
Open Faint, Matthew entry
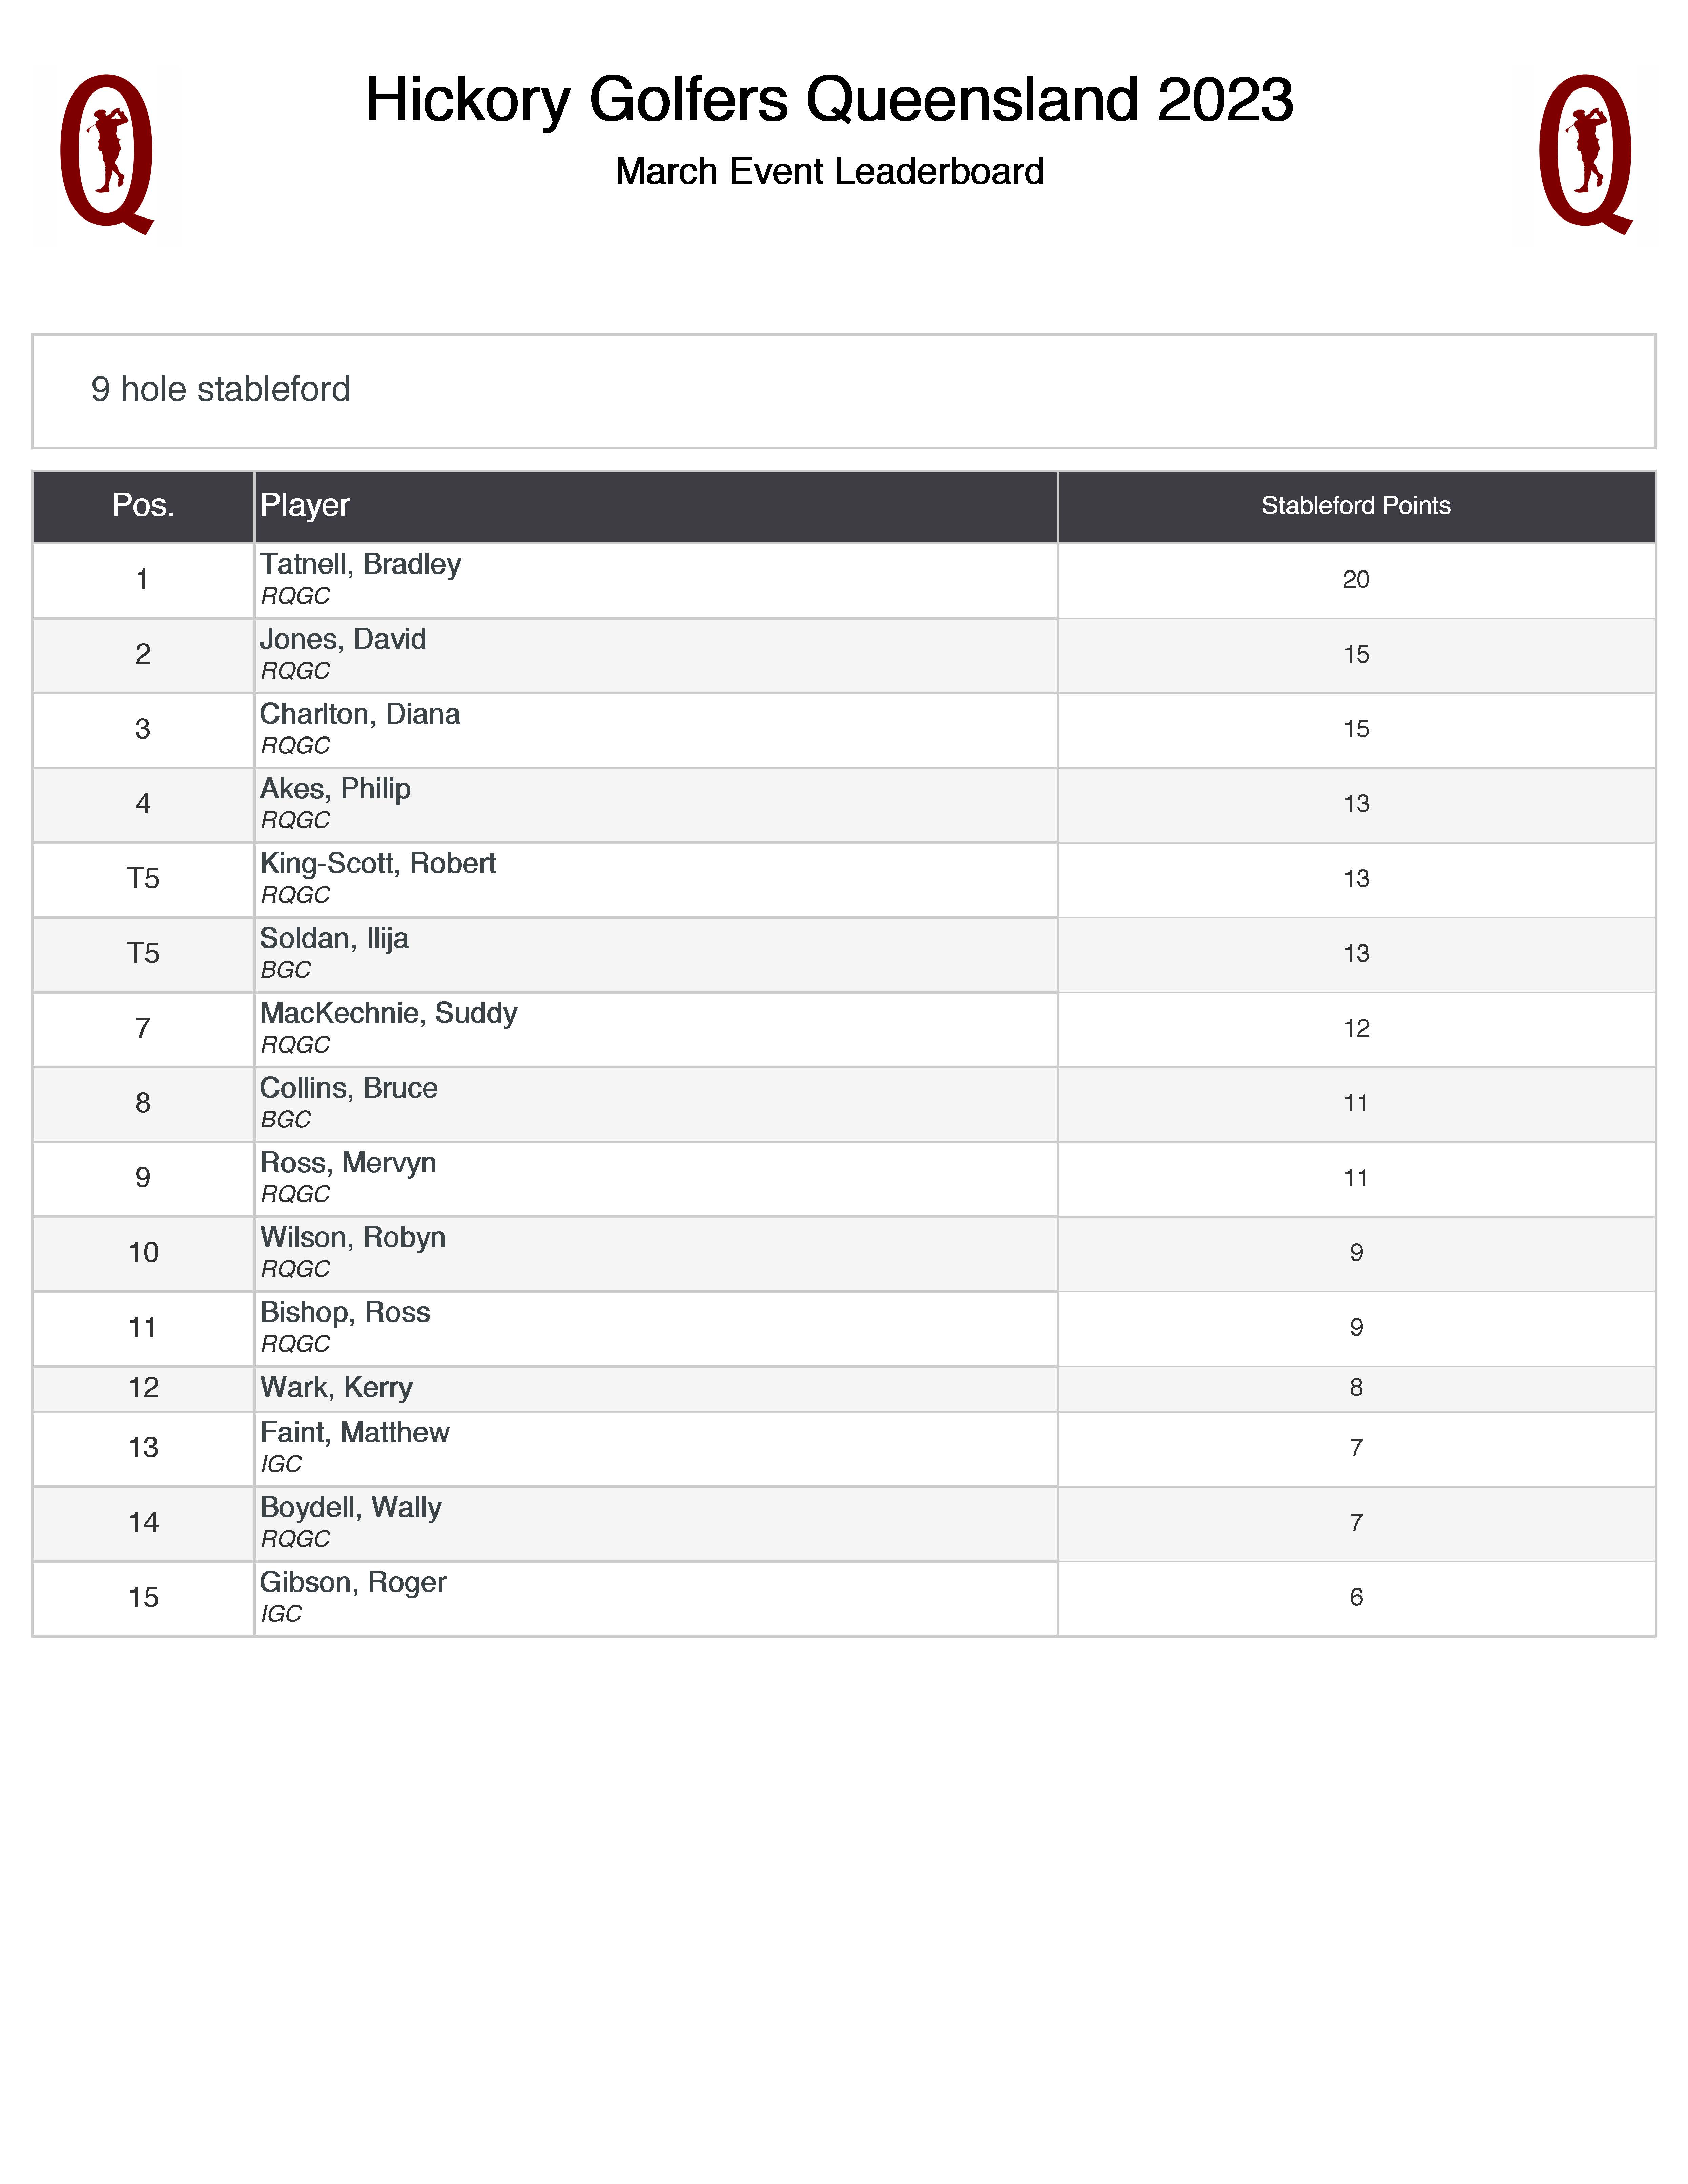point(354,1433)
